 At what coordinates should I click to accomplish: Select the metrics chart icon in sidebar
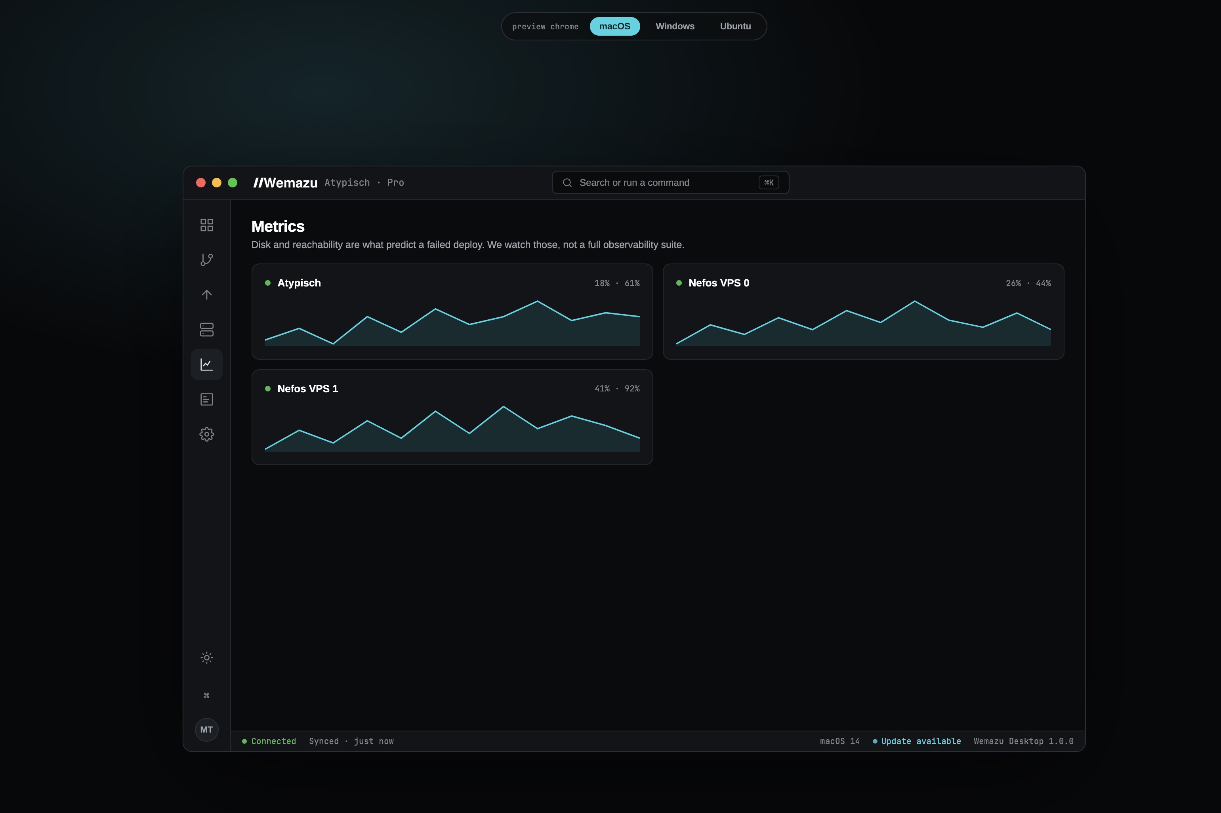[x=206, y=365]
